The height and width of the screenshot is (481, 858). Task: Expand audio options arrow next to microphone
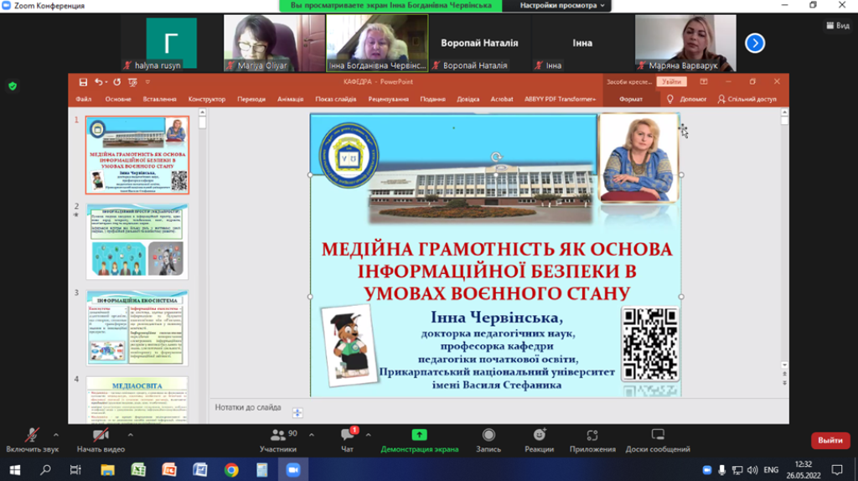(56, 435)
